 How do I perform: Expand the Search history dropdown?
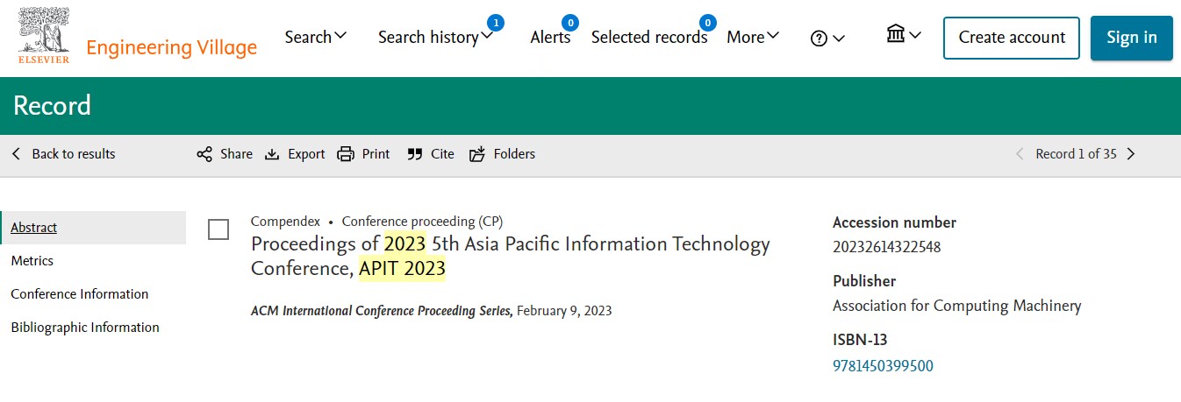pos(435,37)
